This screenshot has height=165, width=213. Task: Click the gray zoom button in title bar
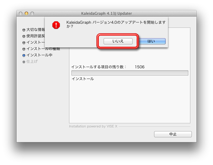pos(32,13)
